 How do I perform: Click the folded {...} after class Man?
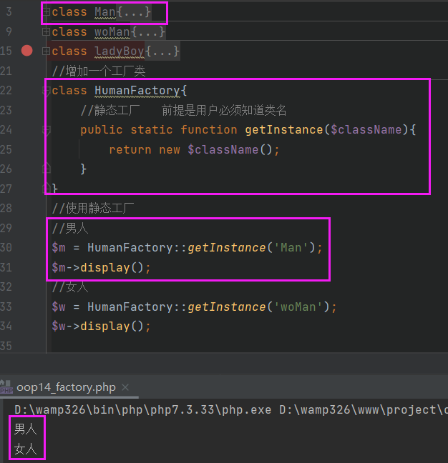pyautogui.click(x=133, y=12)
